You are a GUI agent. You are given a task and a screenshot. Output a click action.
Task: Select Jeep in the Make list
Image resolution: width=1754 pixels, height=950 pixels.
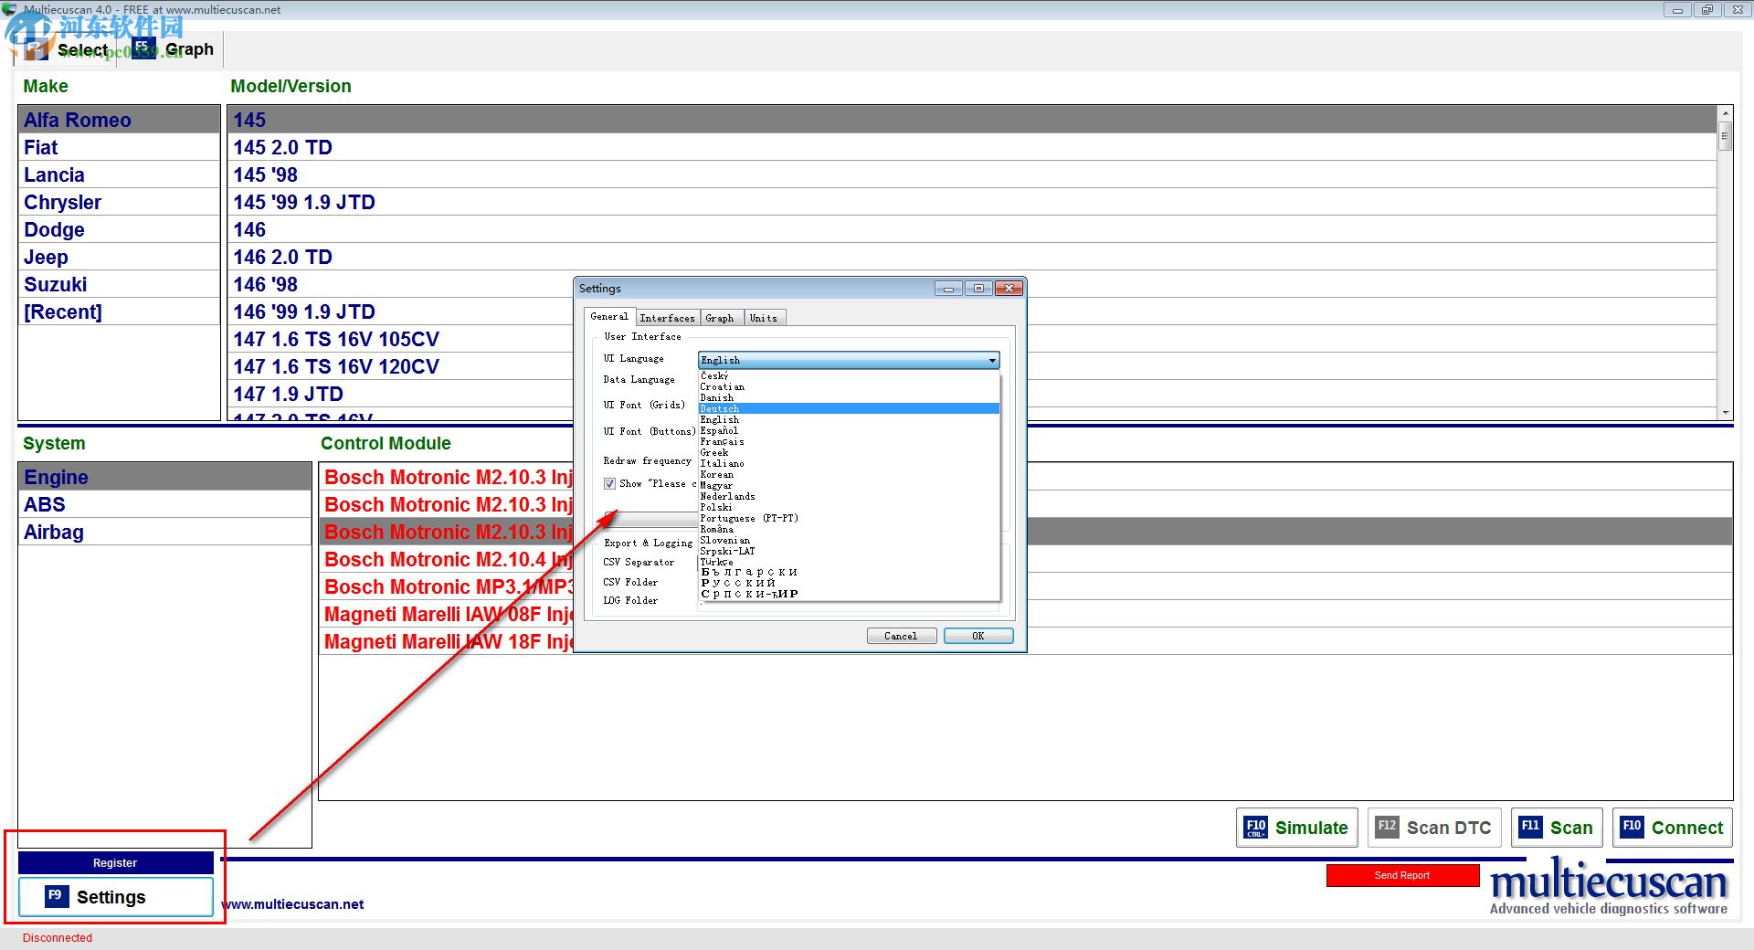point(119,257)
